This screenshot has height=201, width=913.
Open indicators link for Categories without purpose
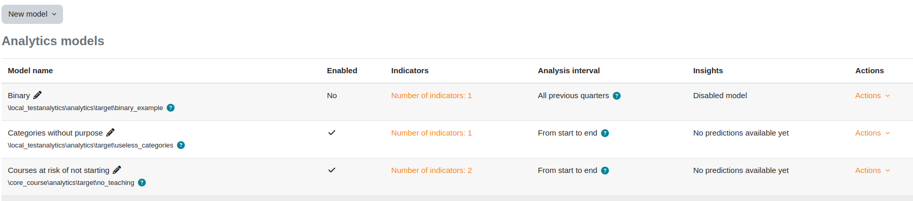[x=431, y=133]
